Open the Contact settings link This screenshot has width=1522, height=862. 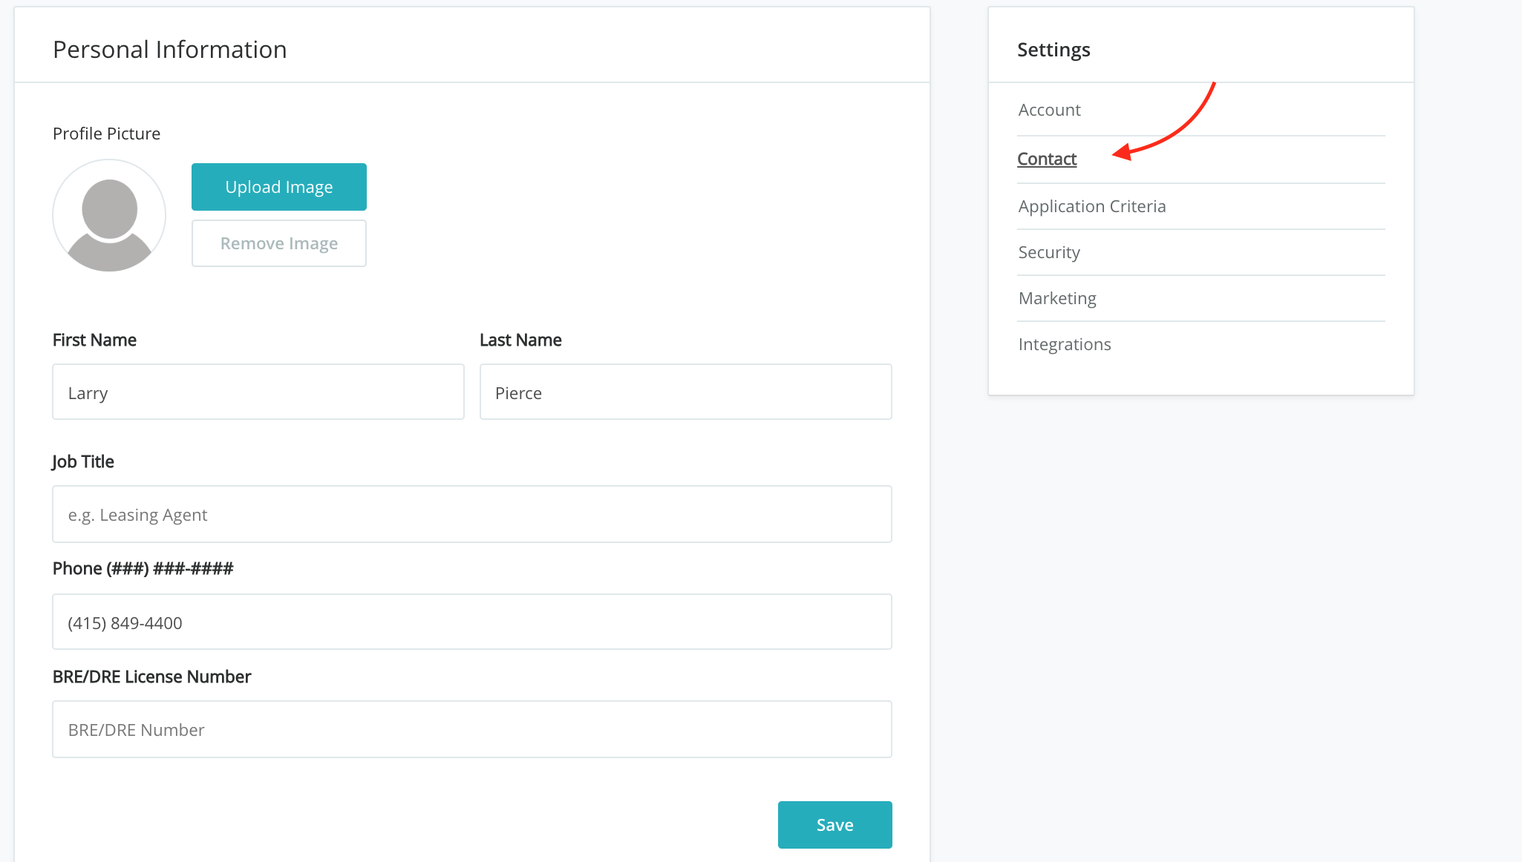click(1046, 159)
